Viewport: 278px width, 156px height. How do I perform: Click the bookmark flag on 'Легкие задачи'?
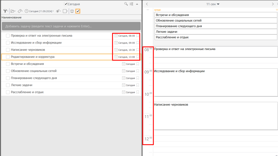(138, 85)
